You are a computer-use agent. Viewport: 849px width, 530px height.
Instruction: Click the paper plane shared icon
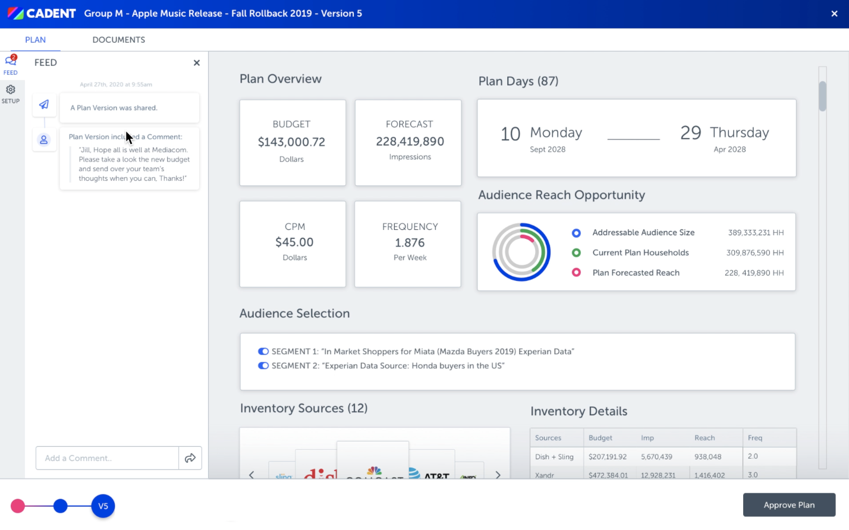point(44,105)
